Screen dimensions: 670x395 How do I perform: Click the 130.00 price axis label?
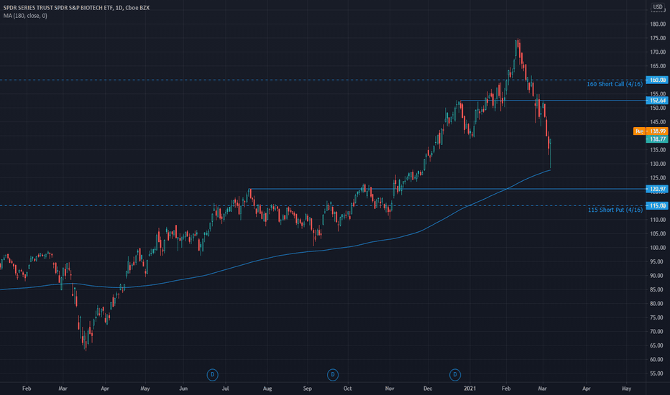(x=658, y=164)
